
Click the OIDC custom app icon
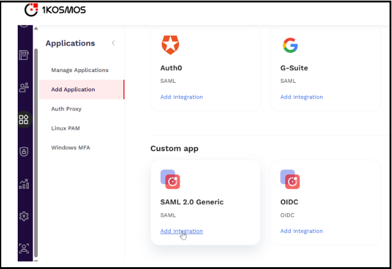290,179
